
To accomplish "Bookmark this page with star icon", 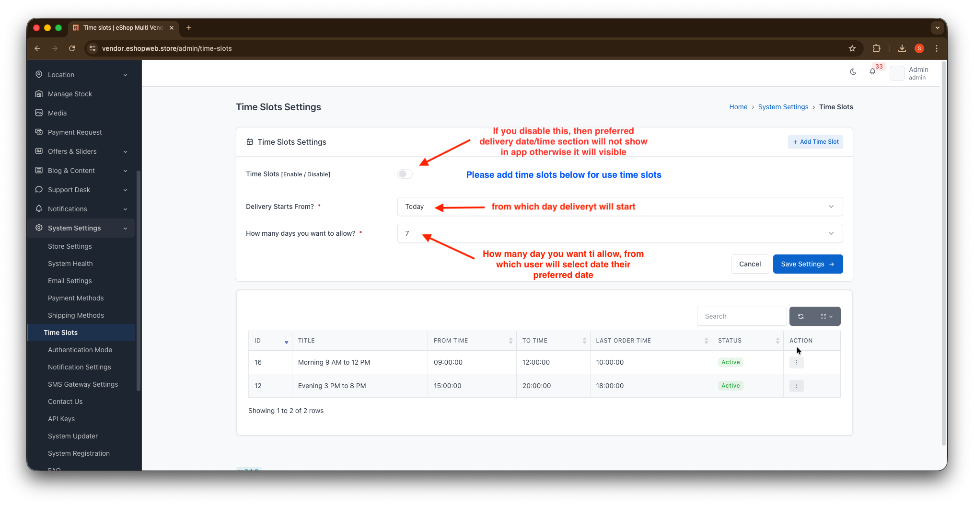I will pyautogui.click(x=852, y=48).
